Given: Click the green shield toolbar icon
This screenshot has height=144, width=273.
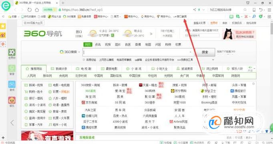Looking at the screenshot, I should click(261, 16).
